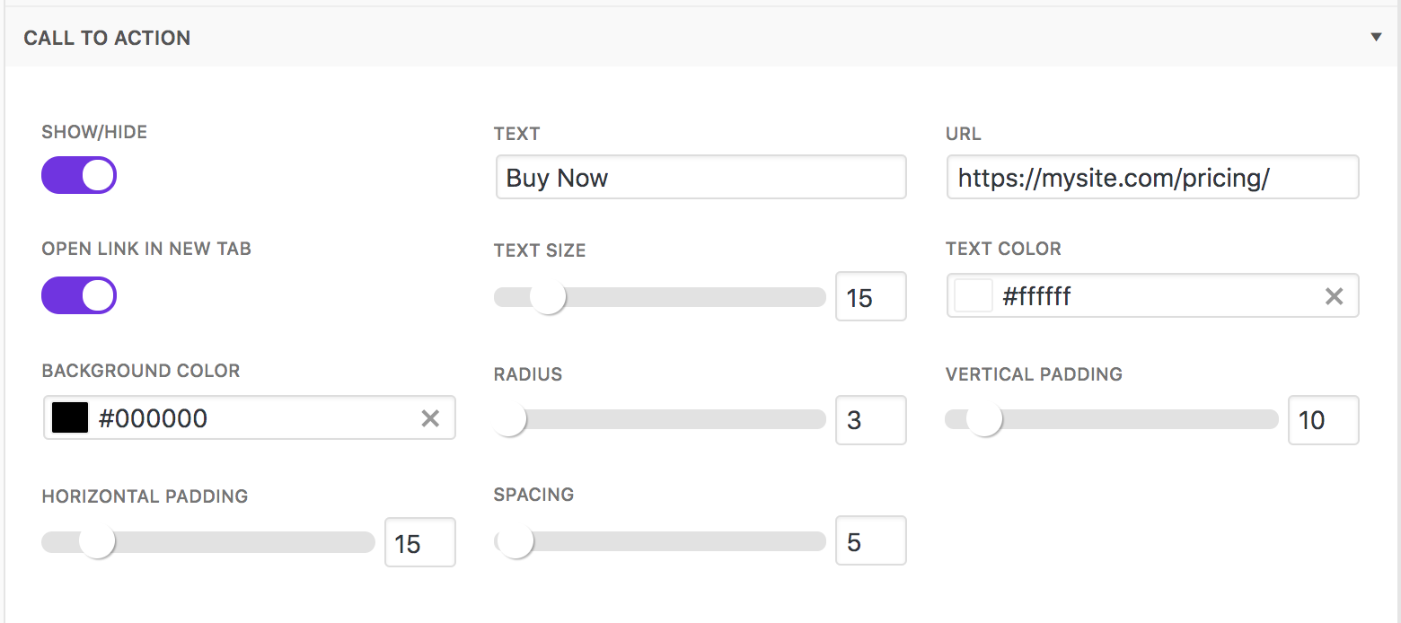
Task: Click the Text Size number box
Action: [x=870, y=297]
